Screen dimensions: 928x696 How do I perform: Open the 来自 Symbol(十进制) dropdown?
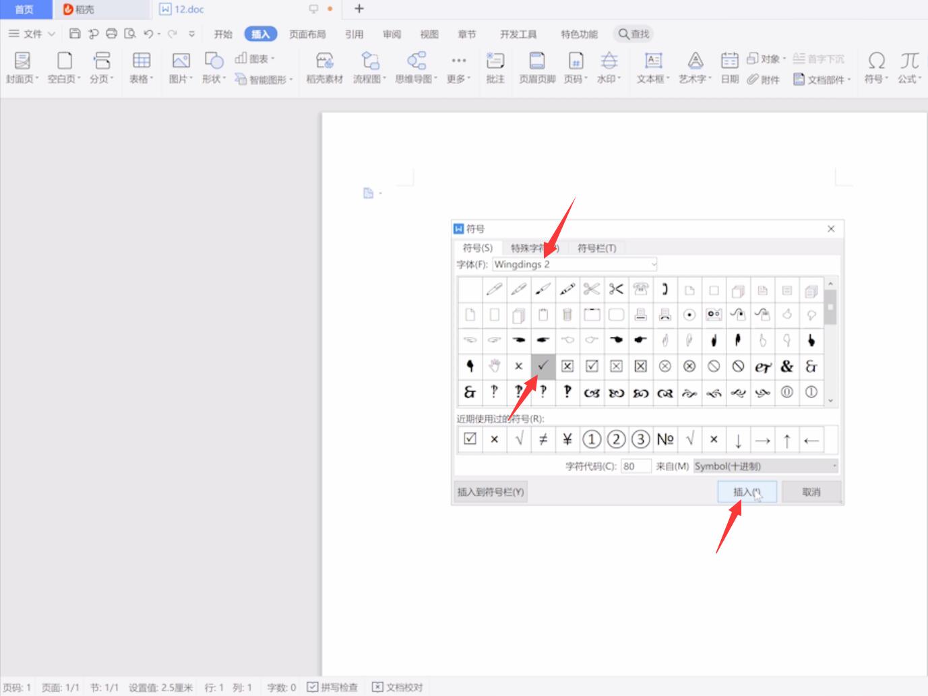click(766, 466)
